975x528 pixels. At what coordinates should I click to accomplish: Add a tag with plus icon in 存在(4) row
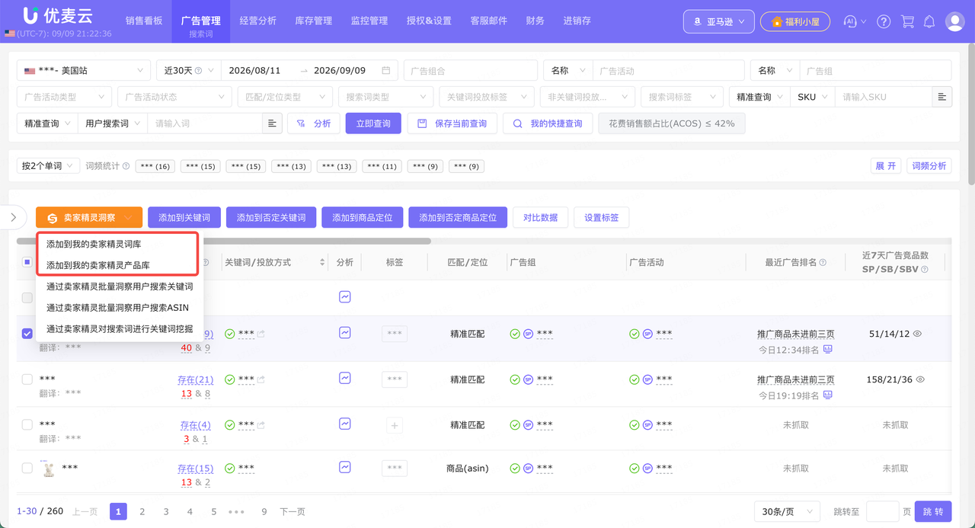point(395,425)
